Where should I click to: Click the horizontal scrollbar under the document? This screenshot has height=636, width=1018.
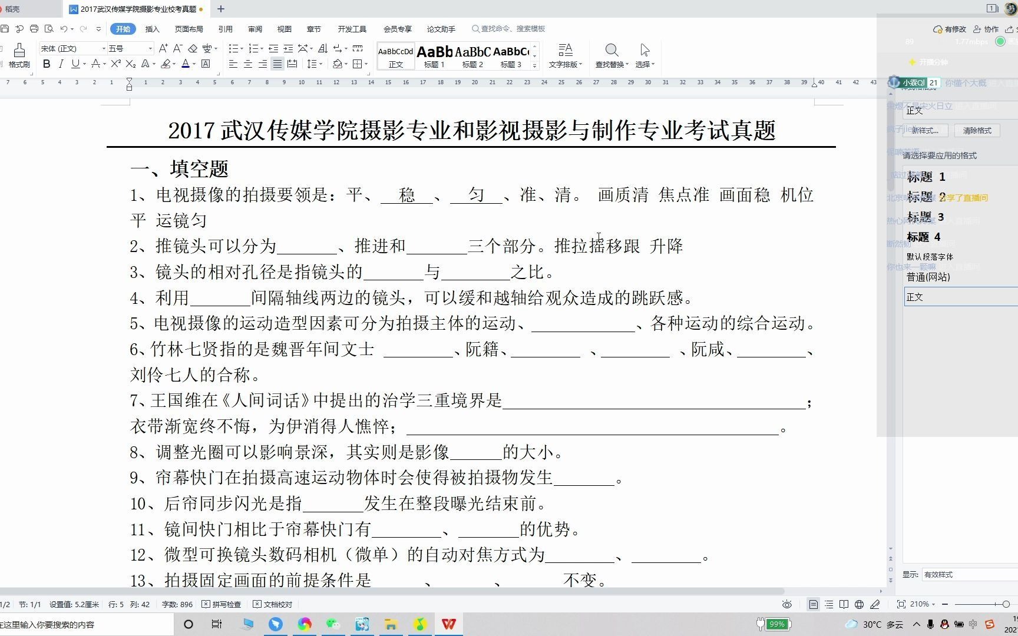click(x=392, y=591)
